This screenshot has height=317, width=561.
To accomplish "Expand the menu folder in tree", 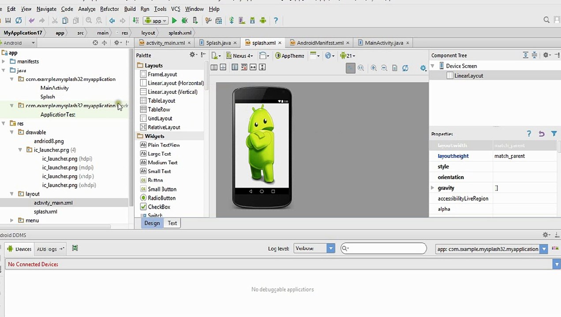I will pos(12,220).
